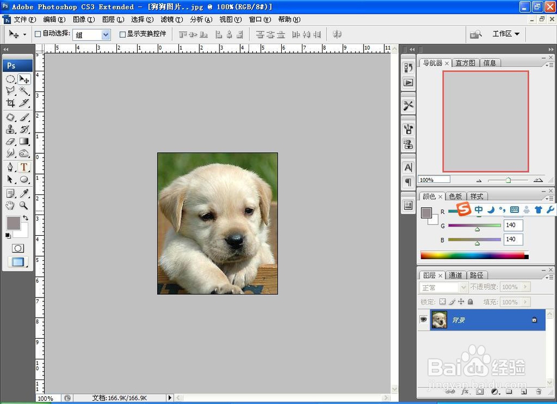557x404 pixels.
Task: Select the Crop tool
Action: pyautogui.click(x=10, y=103)
